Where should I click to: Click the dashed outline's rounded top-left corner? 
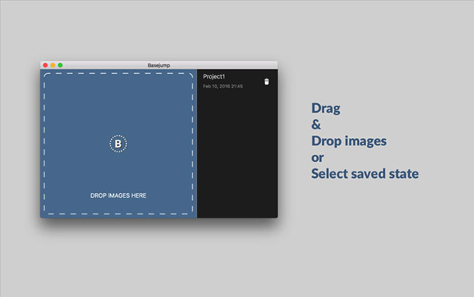(46, 75)
